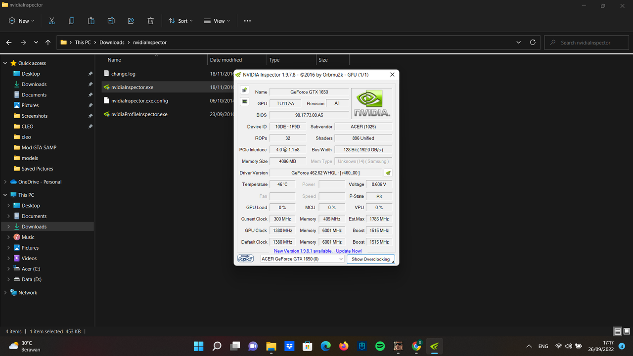Go up one folder level in Explorer

click(x=48, y=43)
